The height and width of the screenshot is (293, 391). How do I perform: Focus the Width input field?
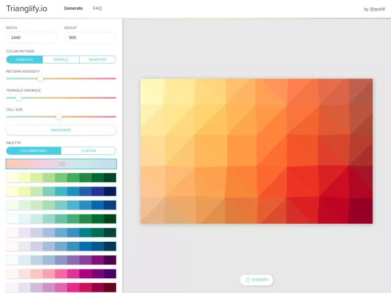click(x=32, y=38)
